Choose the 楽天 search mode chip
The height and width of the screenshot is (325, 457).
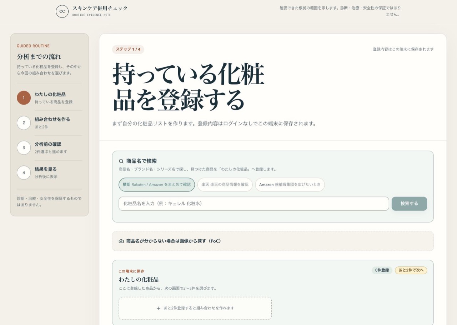(x=225, y=185)
